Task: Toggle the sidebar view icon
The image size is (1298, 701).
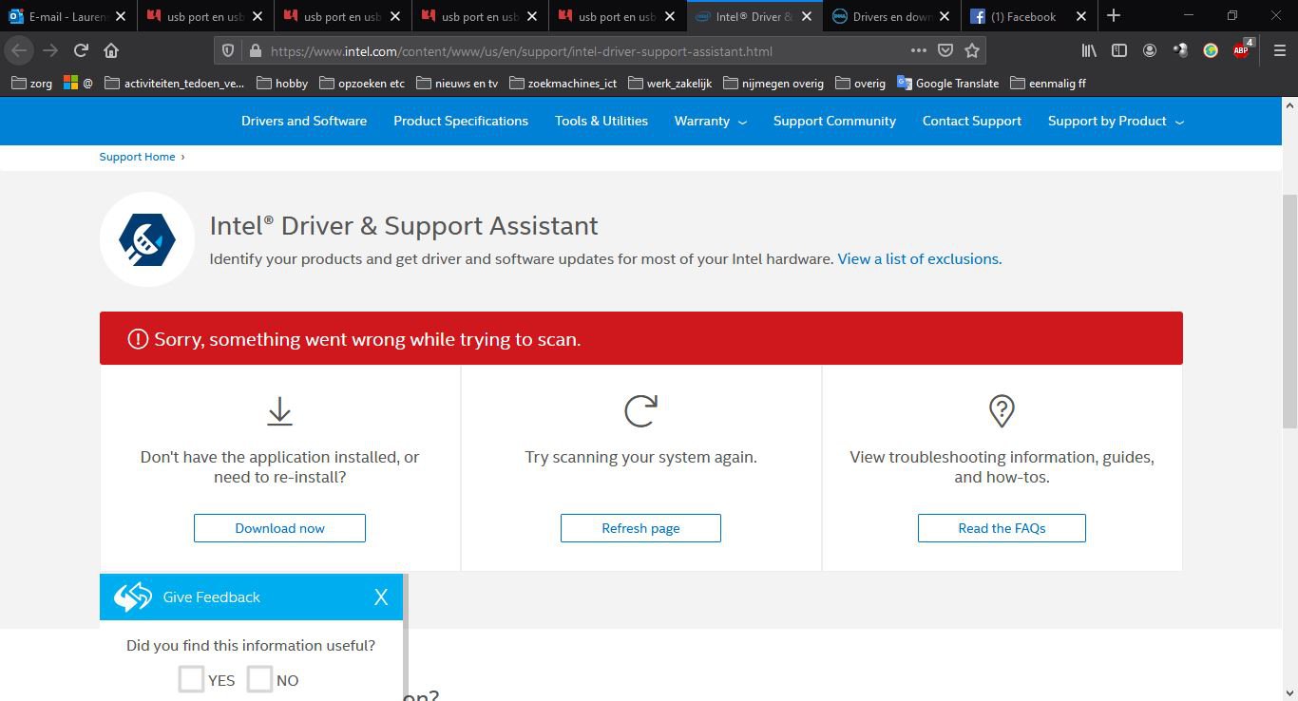Action: coord(1119,50)
